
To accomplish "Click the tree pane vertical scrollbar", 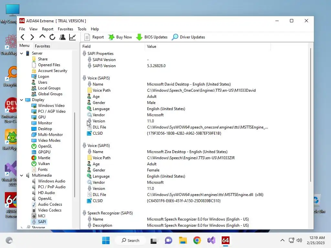I will pos(75,155).
